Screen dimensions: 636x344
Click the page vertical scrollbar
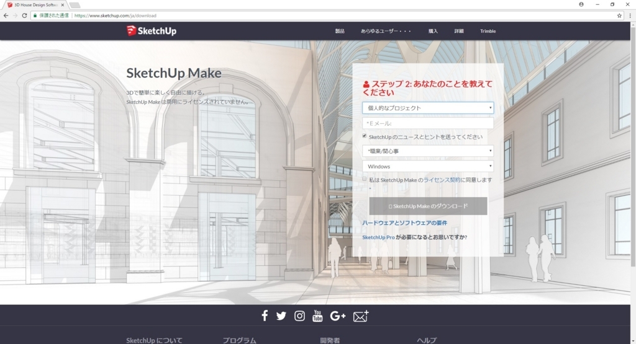click(x=633, y=146)
